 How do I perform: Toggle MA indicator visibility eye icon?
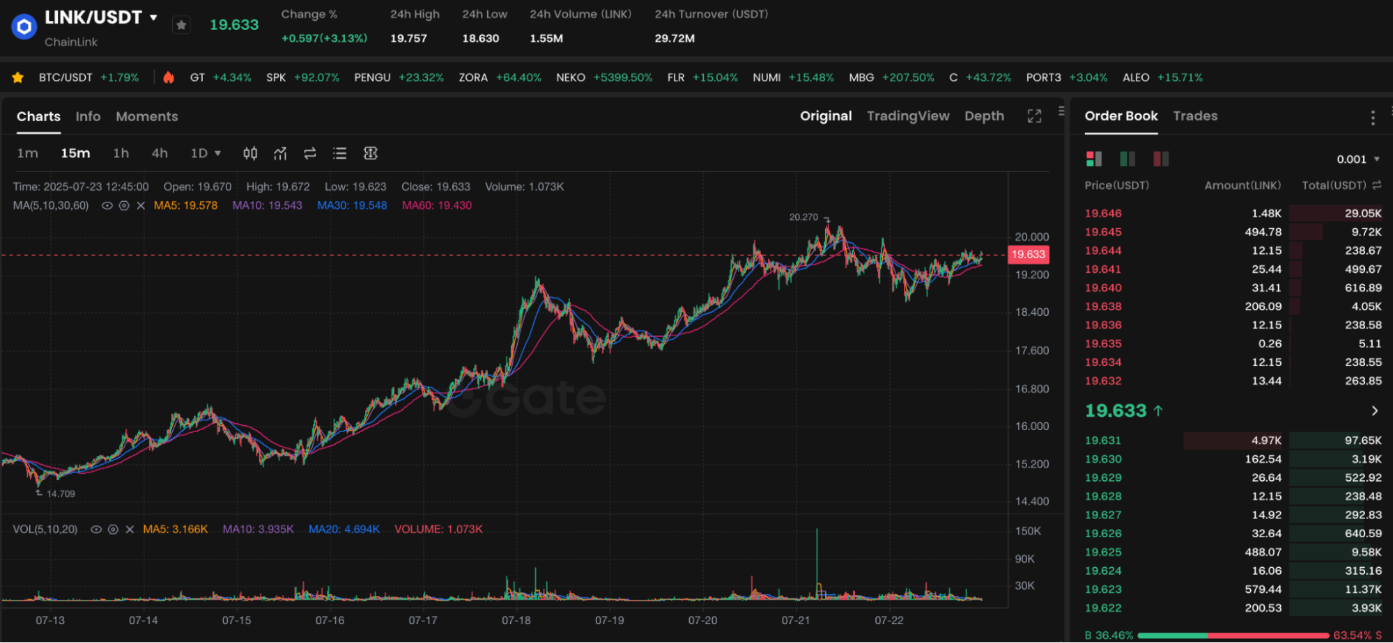(107, 205)
